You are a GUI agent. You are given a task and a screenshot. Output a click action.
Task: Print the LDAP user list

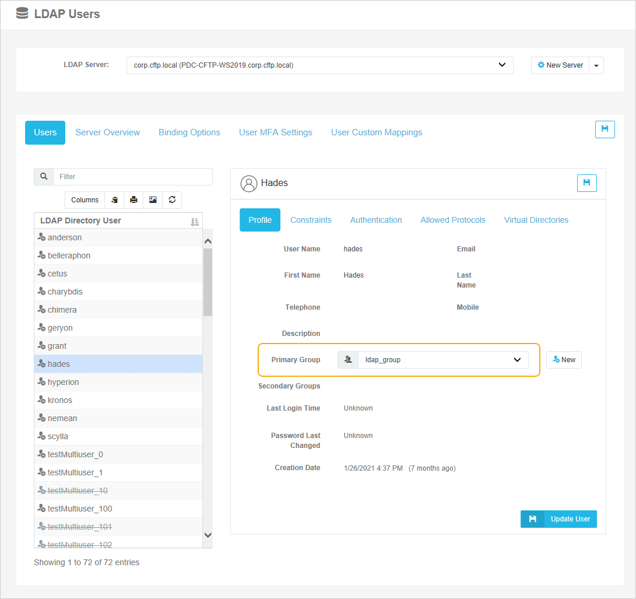point(133,200)
